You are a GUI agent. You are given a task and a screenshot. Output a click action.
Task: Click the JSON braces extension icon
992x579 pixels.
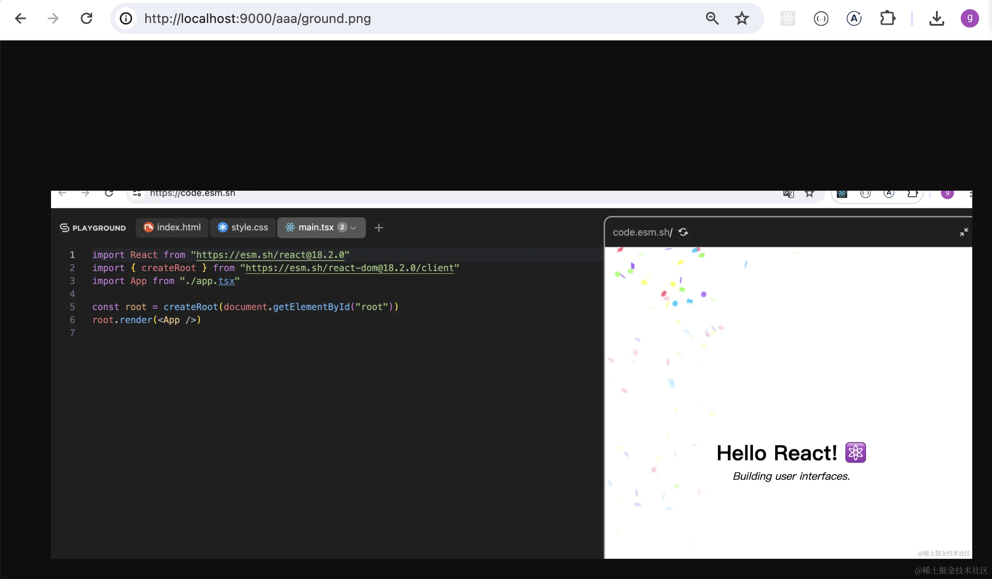[x=821, y=18]
